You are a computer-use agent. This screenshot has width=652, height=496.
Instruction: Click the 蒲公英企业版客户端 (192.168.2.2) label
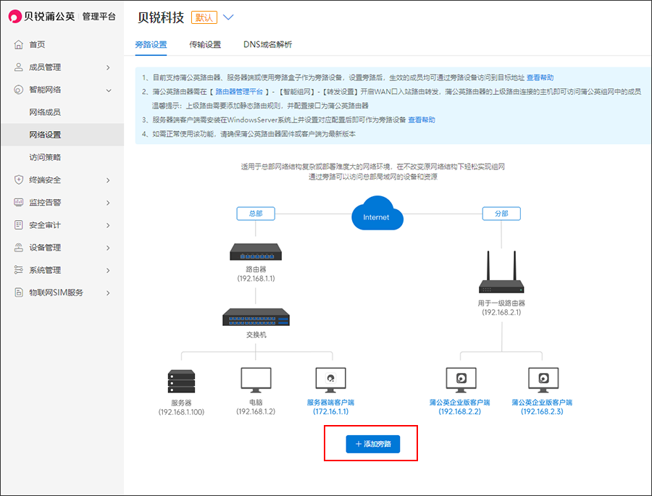point(459,407)
